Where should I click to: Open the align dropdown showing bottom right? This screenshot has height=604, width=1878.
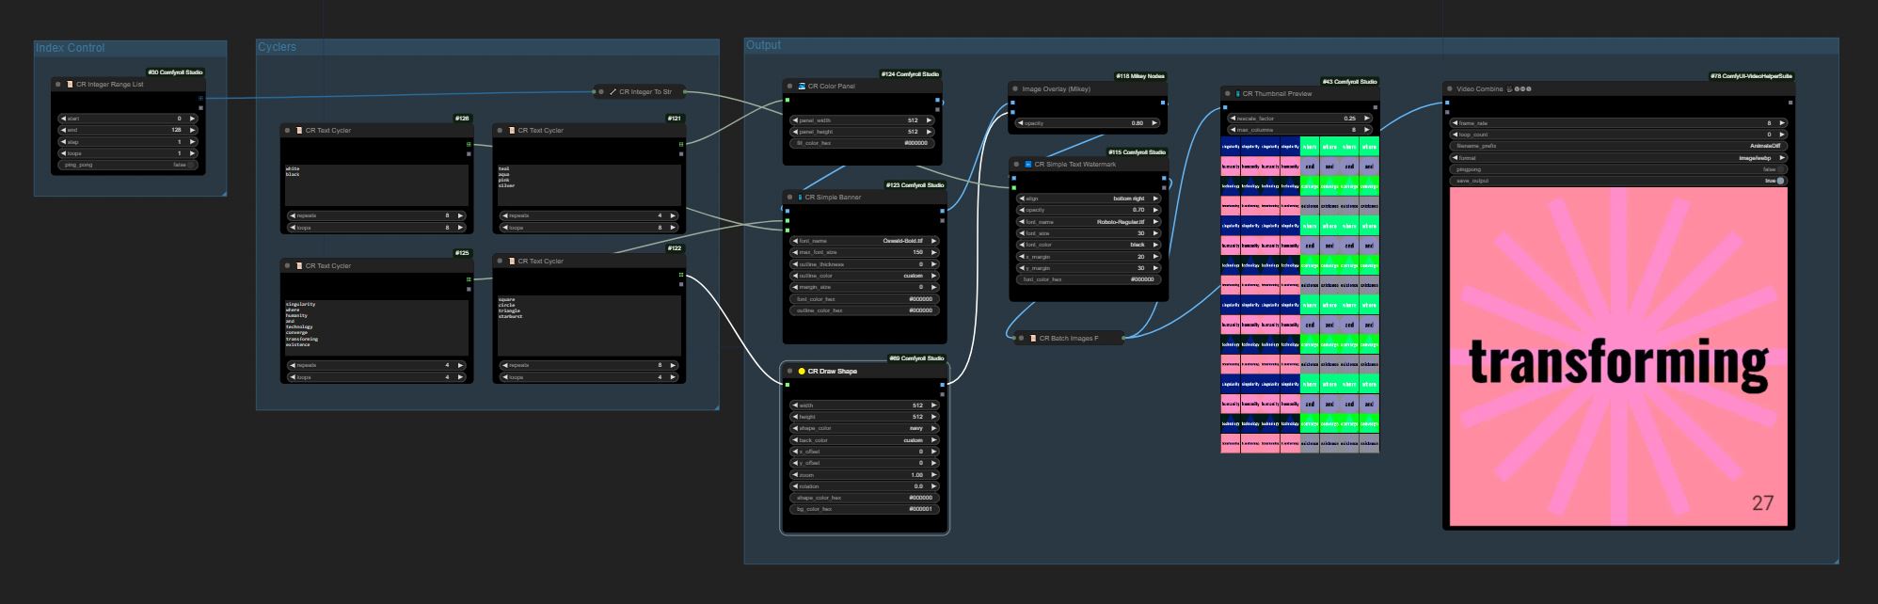coord(1089,199)
